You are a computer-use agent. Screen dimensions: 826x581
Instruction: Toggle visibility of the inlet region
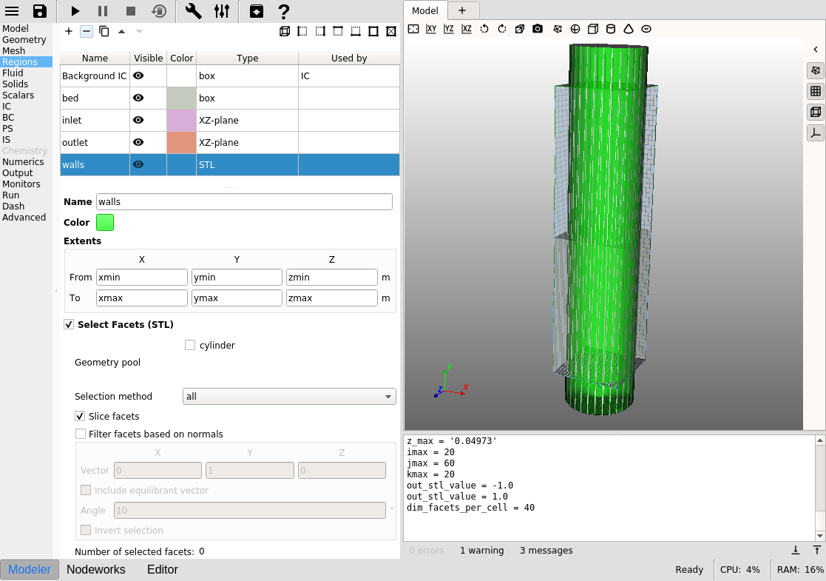tap(138, 120)
